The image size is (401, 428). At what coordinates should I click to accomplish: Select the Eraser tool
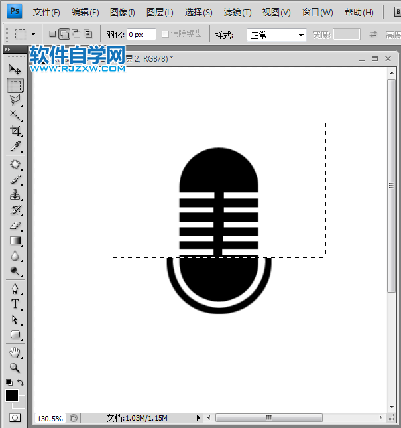click(x=15, y=226)
